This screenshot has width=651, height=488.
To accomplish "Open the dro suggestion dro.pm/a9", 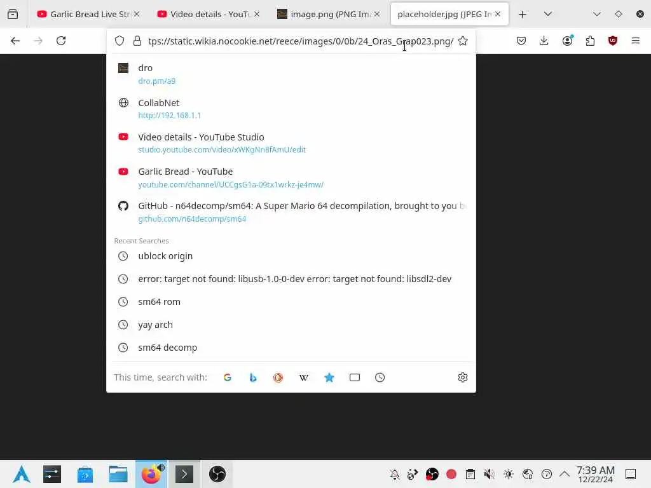I will tap(291, 74).
